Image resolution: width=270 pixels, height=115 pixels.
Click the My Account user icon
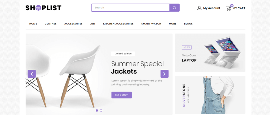[199, 8]
